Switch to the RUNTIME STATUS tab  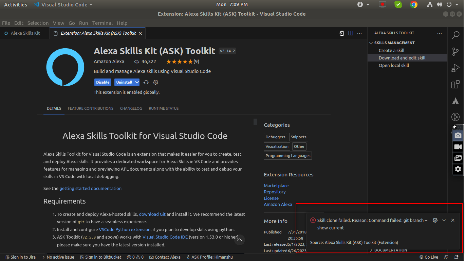click(x=164, y=108)
